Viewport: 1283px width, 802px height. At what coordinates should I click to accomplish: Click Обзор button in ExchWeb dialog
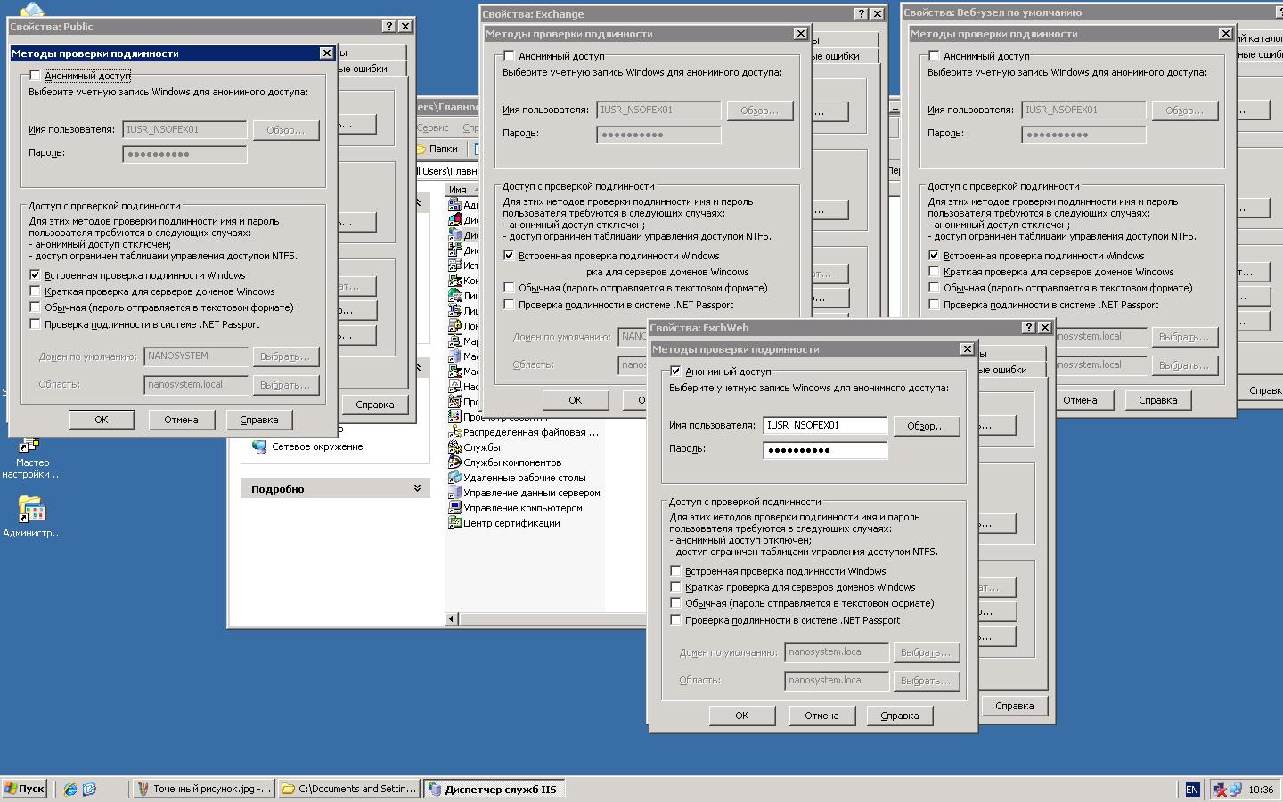(x=926, y=426)
